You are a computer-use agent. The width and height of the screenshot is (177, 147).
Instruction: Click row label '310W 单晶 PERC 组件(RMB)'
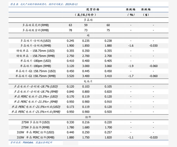click(36, 137)
